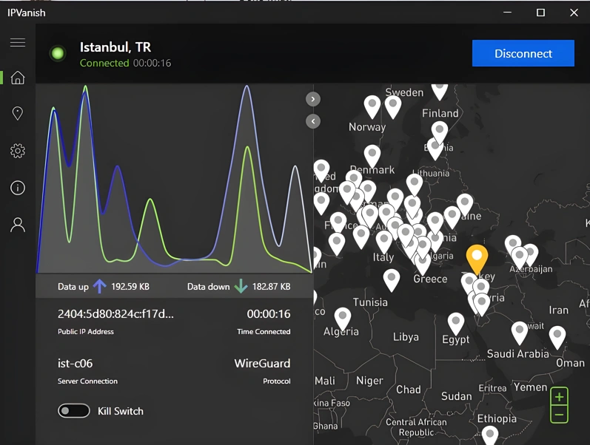
Task: Select the Oman area server pin
Action: click(x=557, y=337)
